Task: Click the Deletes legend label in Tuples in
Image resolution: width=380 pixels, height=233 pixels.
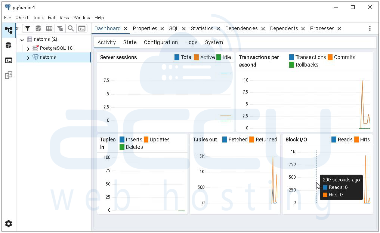Action: tap(134, 147)
